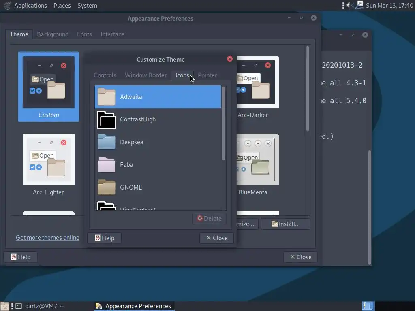Click the dartz@VM7 terminal taskbar entry
Screen dimensions: 415x311
click(40, 306)
